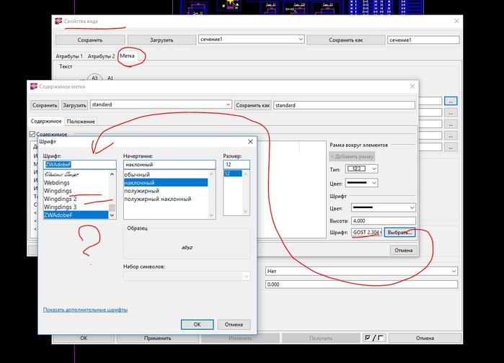This screenshot has width=504, height=363.
Task: Click the Выбрать font selection button
Action: (x=399, y=233)
